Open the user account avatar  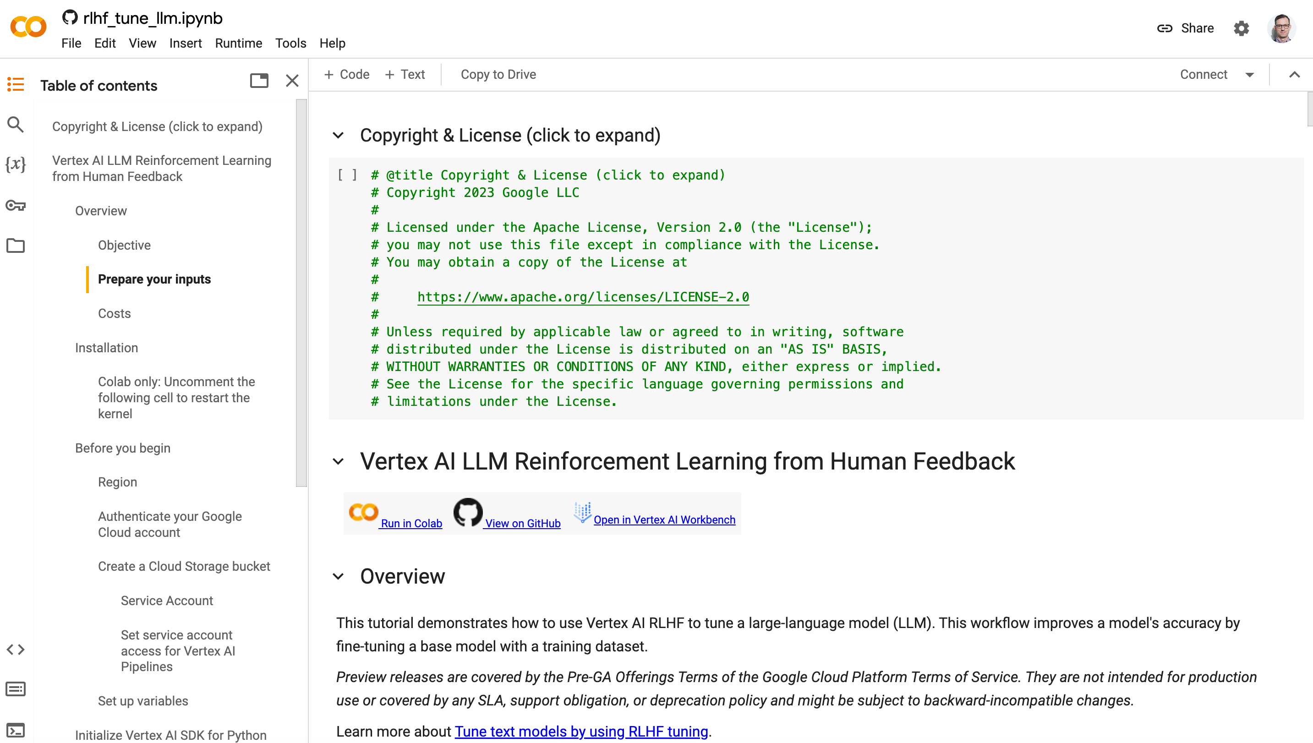(x=1281, y=28)
